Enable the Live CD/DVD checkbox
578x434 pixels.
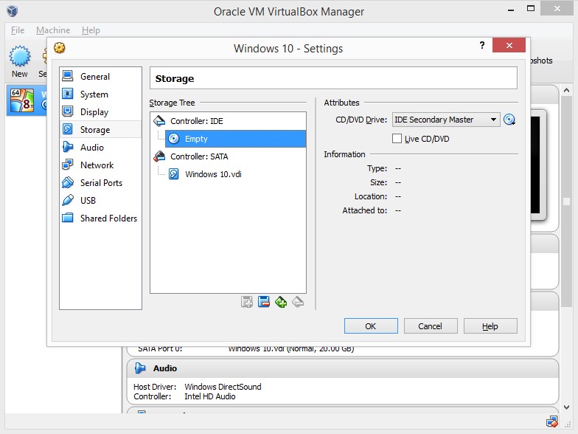coord(397,139)
